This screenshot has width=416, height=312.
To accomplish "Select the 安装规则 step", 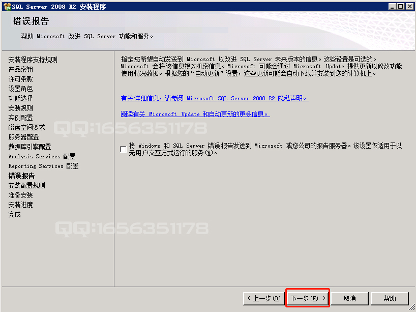I will [x=21, y=108].
